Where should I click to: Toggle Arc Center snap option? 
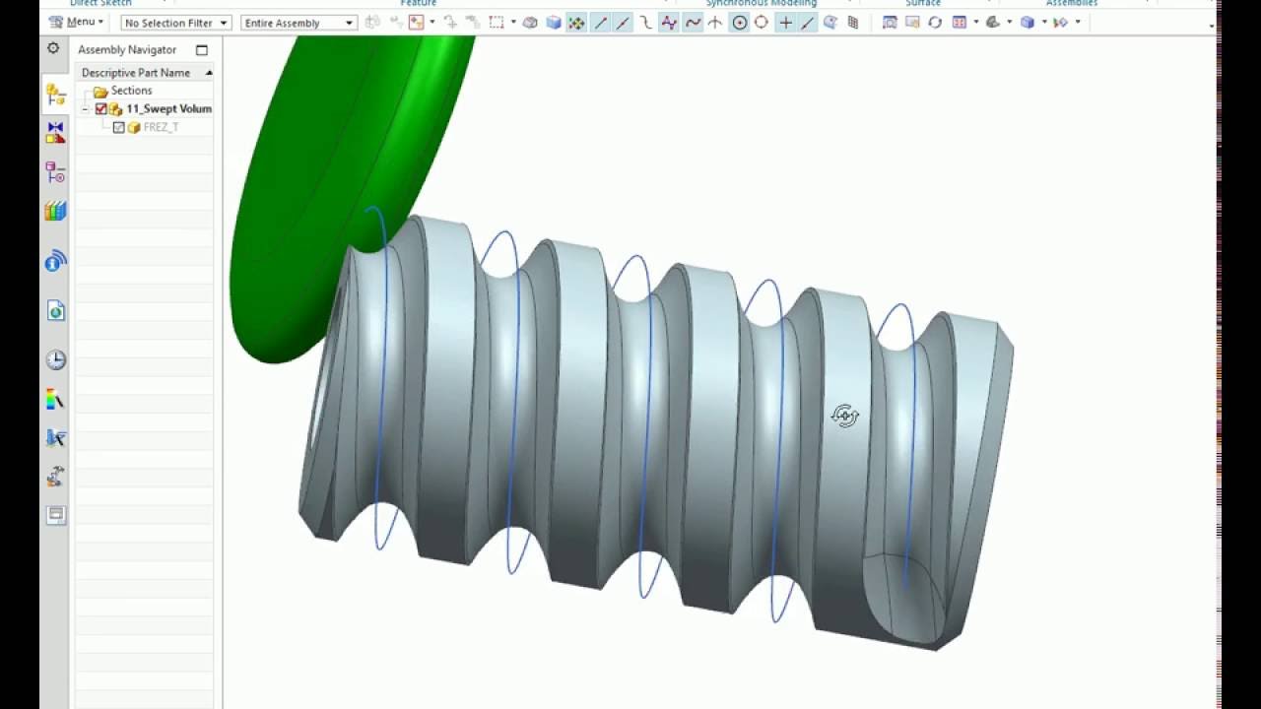coord(739,23)
